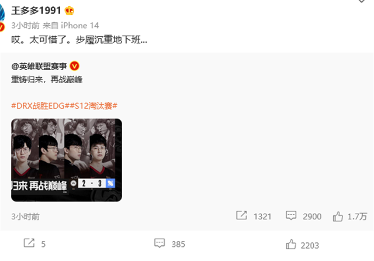Image resolution: width=374 pixels, height=261 pixels.
Task: Open hashtag #S12淘汰赛#
Action: click(x=93, y=105)
